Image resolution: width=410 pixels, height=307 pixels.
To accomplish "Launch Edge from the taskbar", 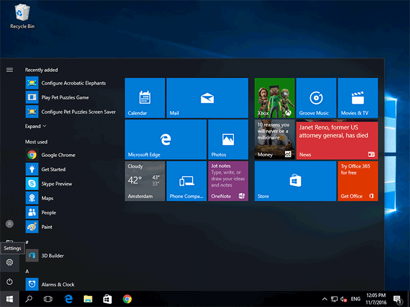I will pos(69,299).
